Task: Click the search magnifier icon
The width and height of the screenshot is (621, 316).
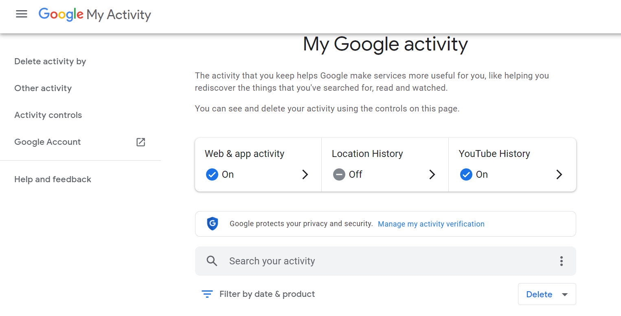Action: click(x=212, y=261)
